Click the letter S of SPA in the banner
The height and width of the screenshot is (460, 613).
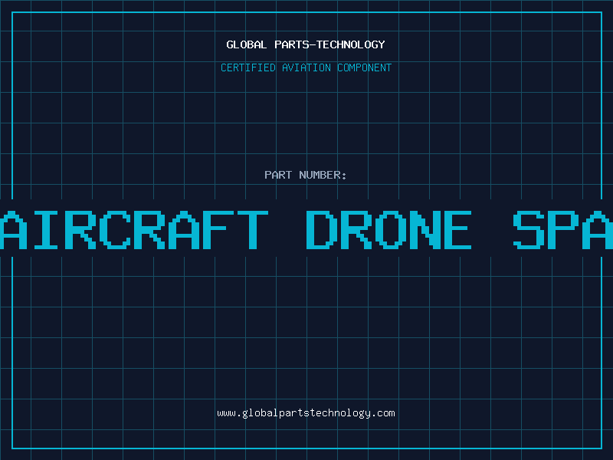[x=529, y=230]
